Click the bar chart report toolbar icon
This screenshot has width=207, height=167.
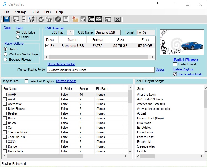tap(83, 19)
